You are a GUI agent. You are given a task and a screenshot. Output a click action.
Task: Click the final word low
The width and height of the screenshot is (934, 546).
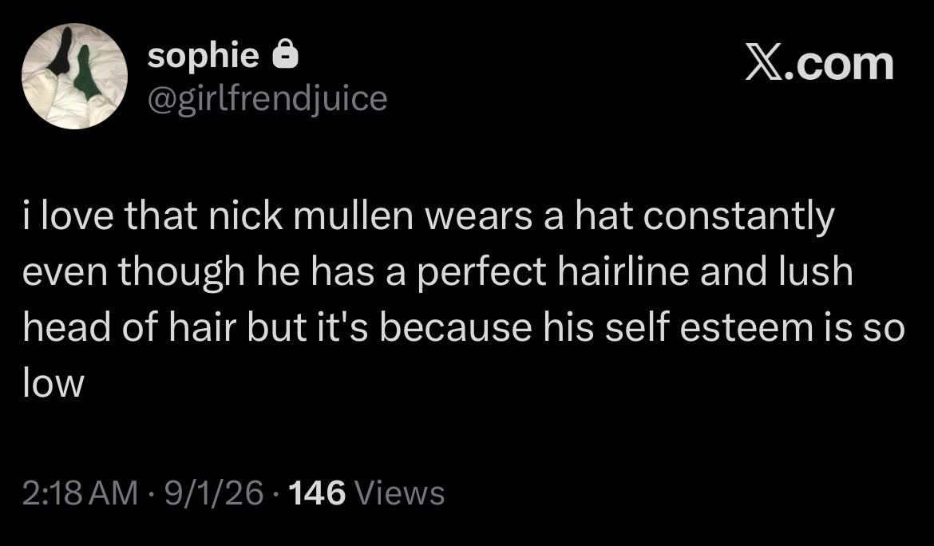[53, 383]
